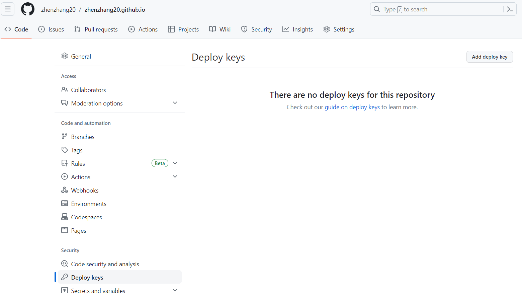The image size is (522, 293).
Task: Select Deploy keys sidebar item
Action: tap(120, 277)
